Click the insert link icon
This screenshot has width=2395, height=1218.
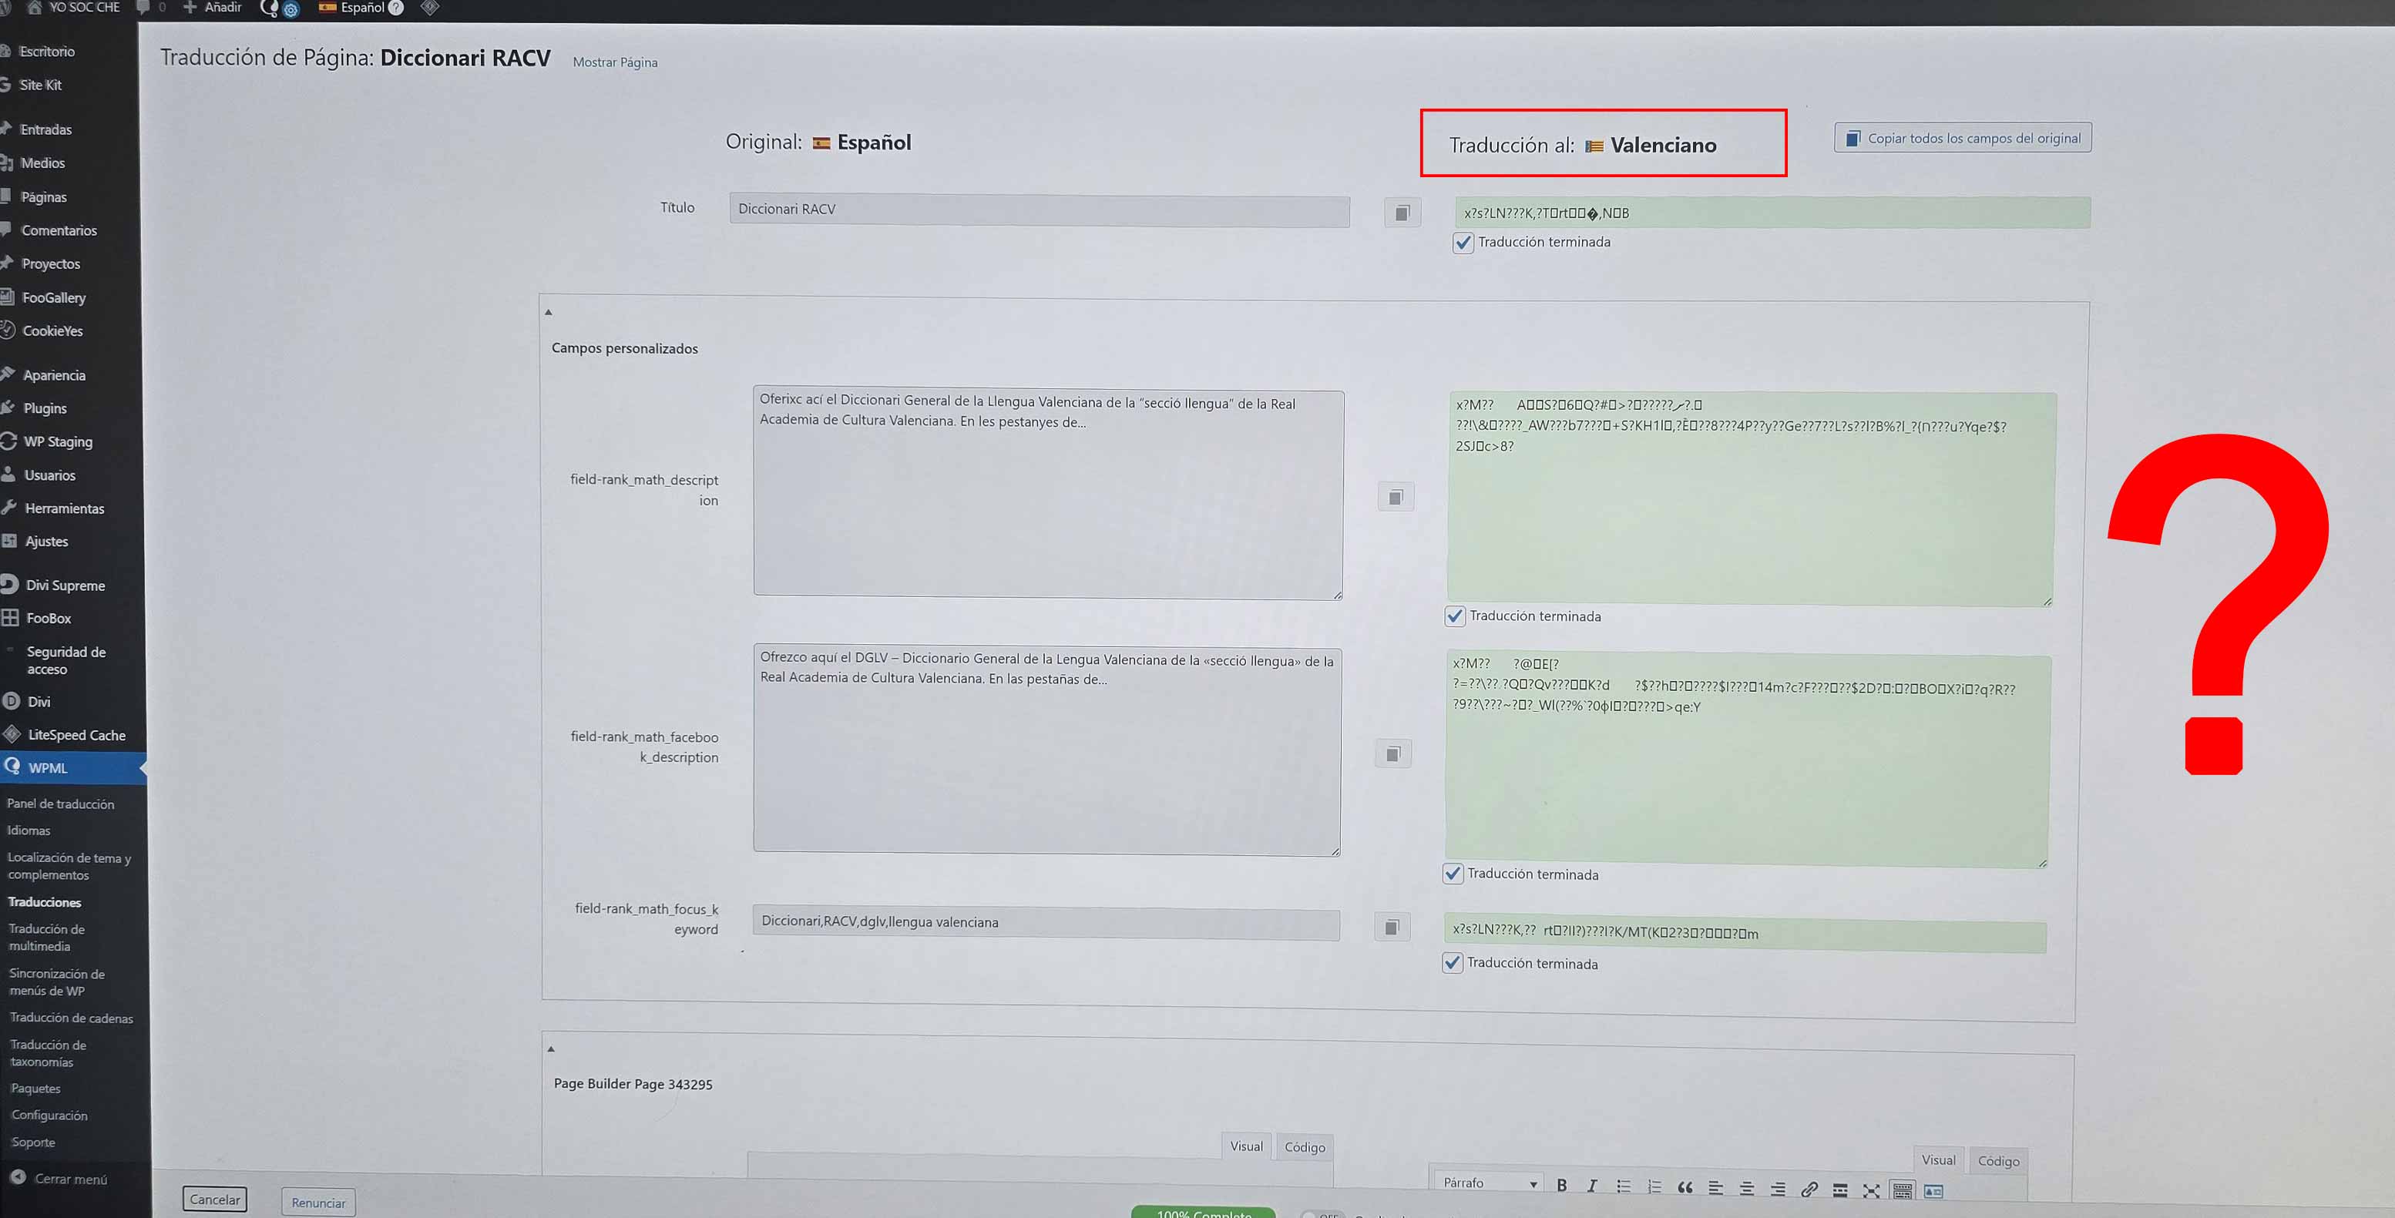pos(1809,1189)
